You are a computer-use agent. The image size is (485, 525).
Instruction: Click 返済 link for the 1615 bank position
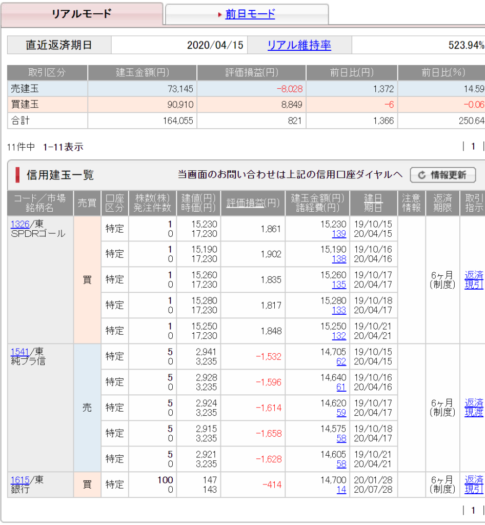(x=474, y=480)
